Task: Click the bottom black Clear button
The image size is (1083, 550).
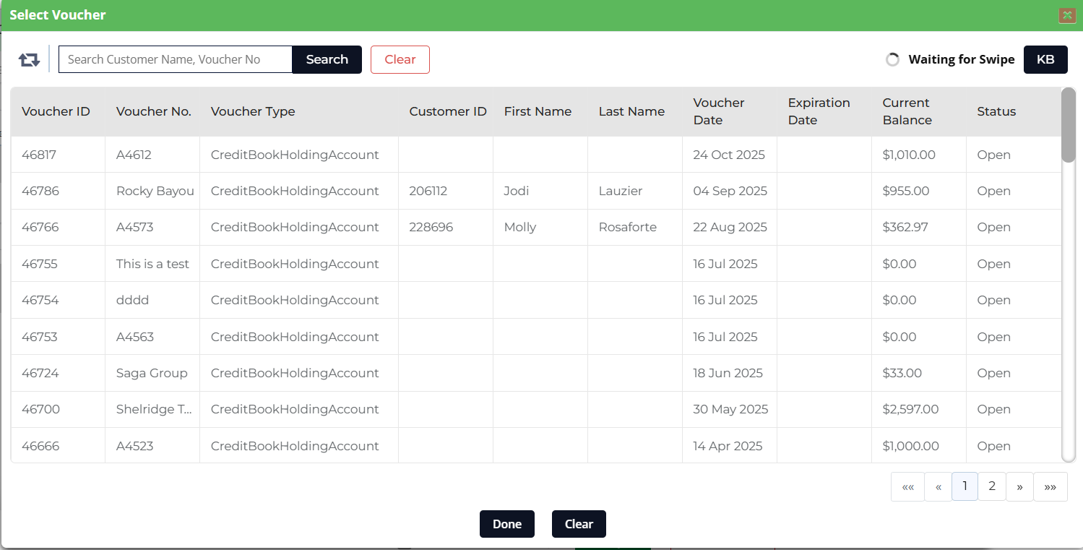Action: [x=578, y=524]
